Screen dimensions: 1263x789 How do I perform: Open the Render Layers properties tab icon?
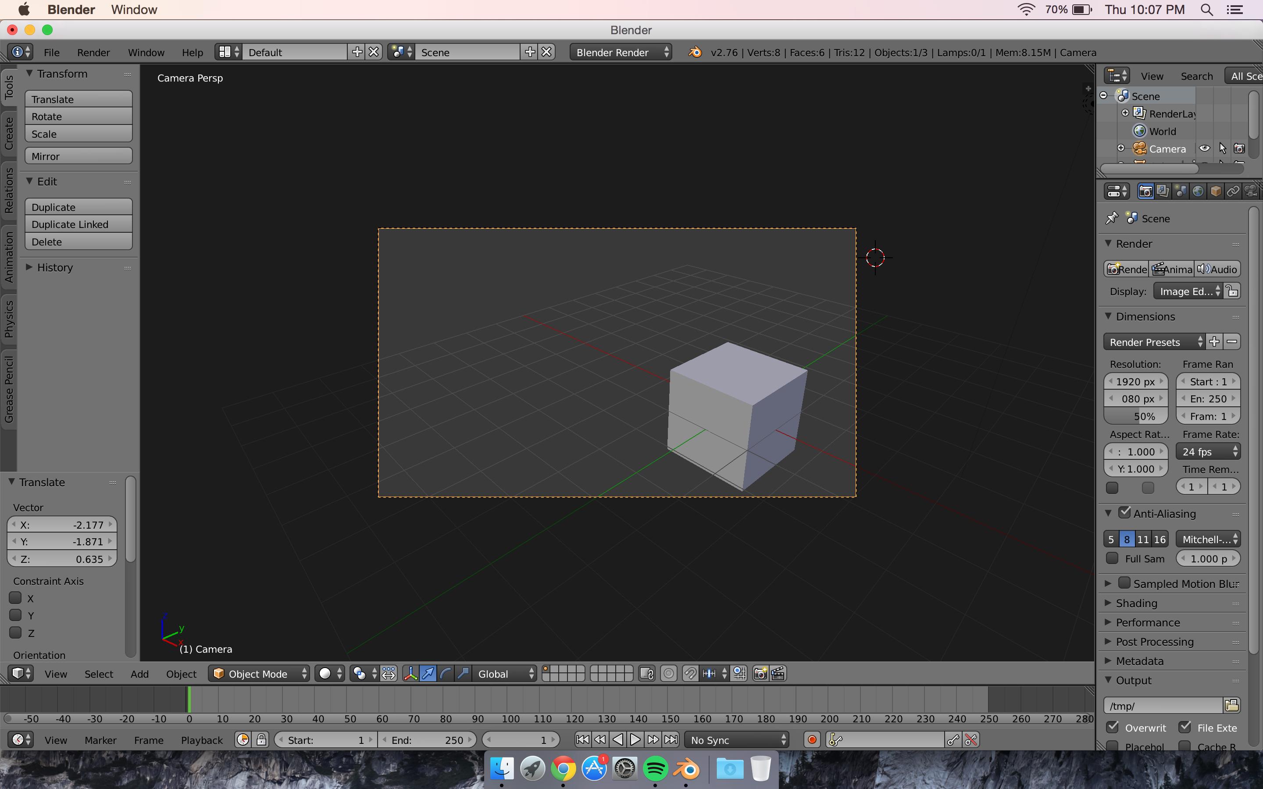click(1163, 192)
